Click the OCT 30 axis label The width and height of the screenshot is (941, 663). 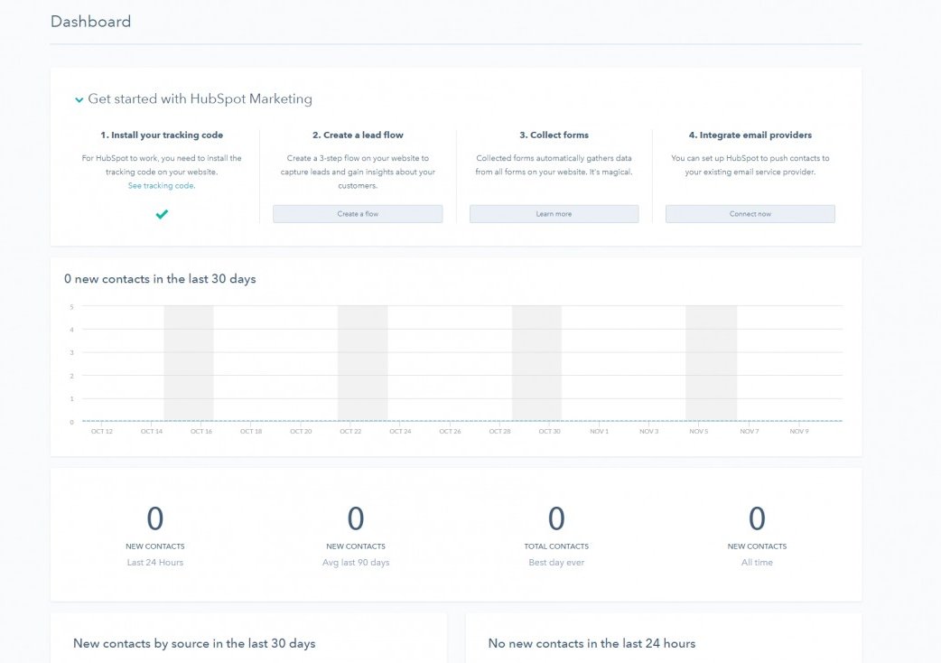pos(549,432)
